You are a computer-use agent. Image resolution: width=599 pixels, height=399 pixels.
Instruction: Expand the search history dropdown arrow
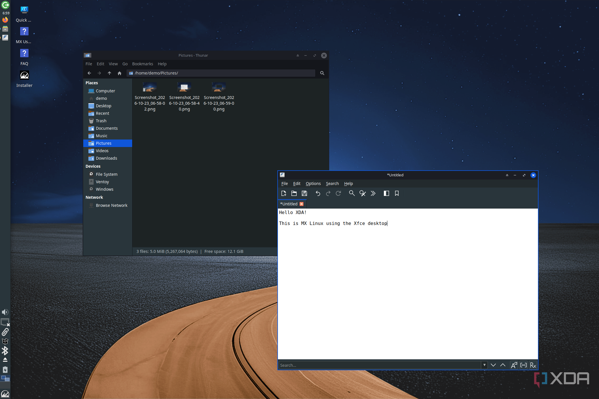tap(485, 365)
